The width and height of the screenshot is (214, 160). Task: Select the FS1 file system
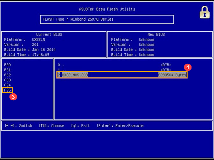7,70
